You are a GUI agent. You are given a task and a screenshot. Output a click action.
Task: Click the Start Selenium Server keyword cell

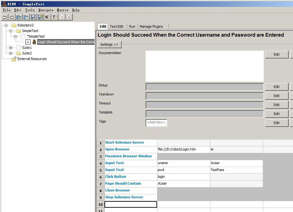click(x=131, y=143)
